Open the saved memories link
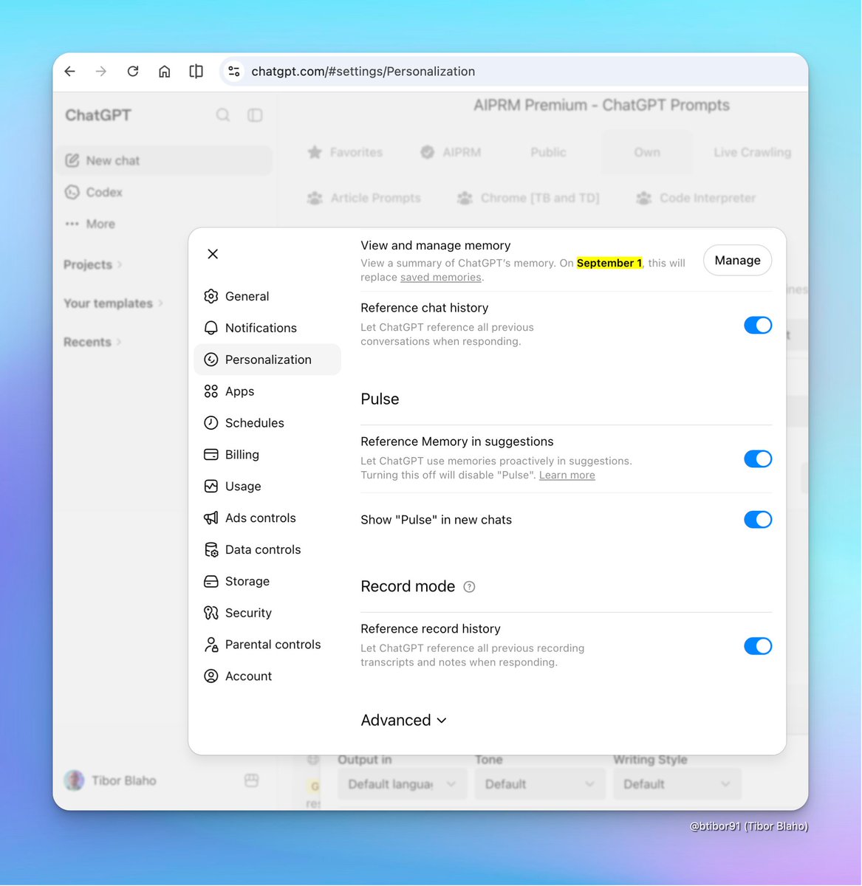862x886 pixels. click(x=441, y=278)
